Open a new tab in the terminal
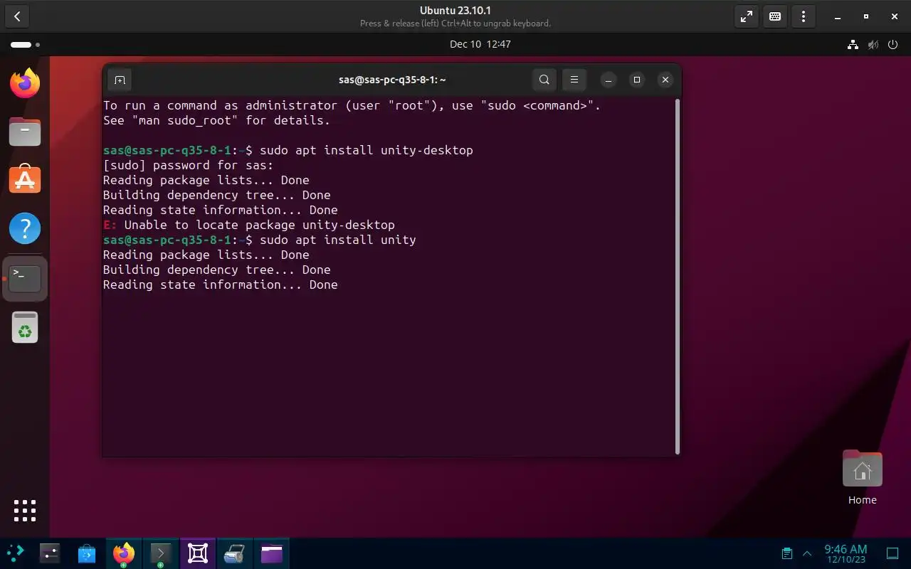 [120, 80]
